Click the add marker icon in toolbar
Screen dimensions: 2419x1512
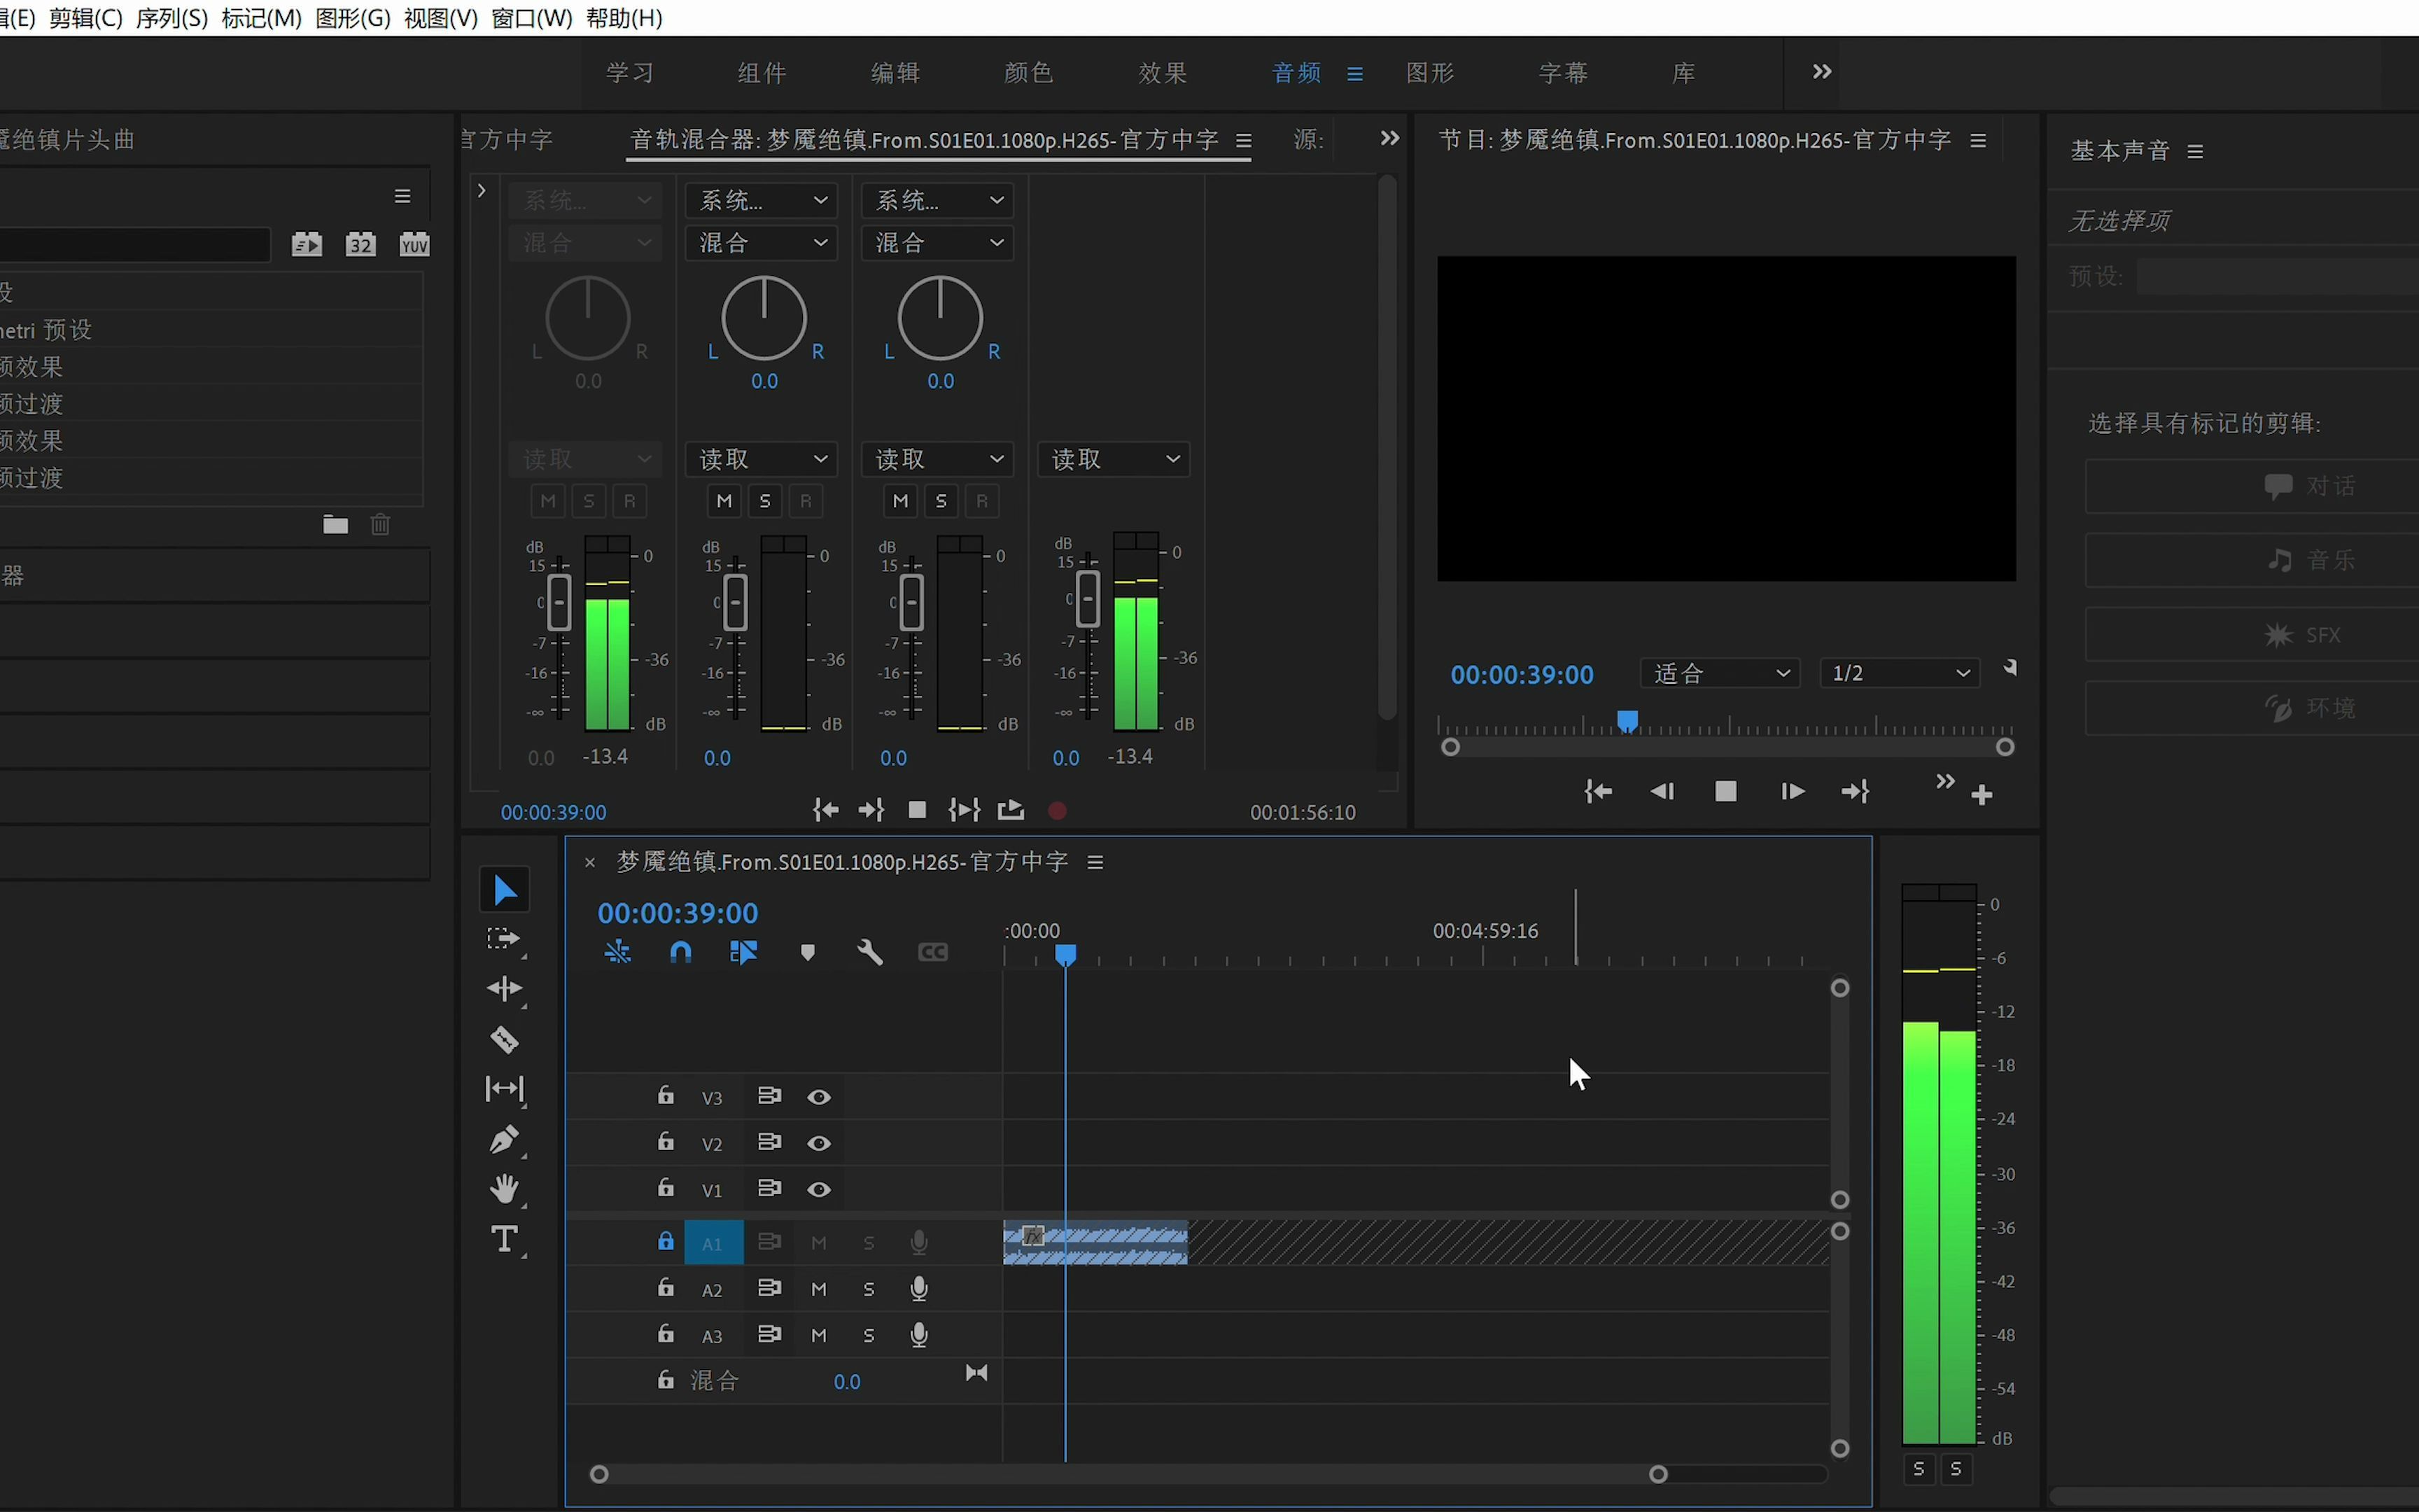pyautogui.click(x=806, y=951)
